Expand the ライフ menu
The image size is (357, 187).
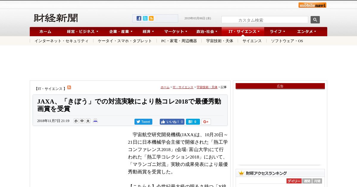(x=278, y=31)
